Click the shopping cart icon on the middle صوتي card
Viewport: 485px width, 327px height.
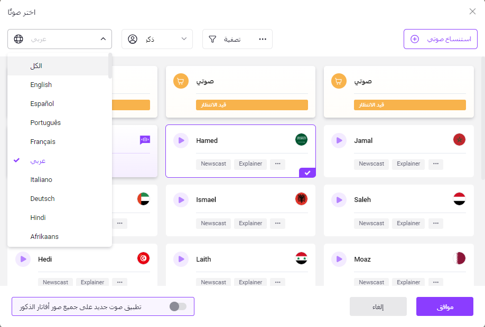coord(181,81)
